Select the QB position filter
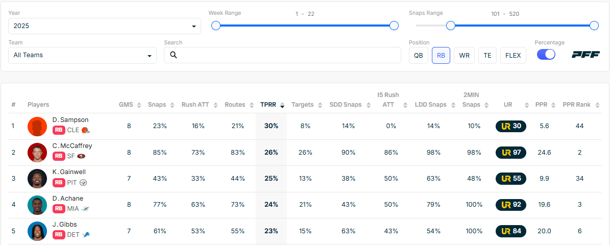This screenshot has width=610, height=245. pyautogui.click(x=418, y=55)
